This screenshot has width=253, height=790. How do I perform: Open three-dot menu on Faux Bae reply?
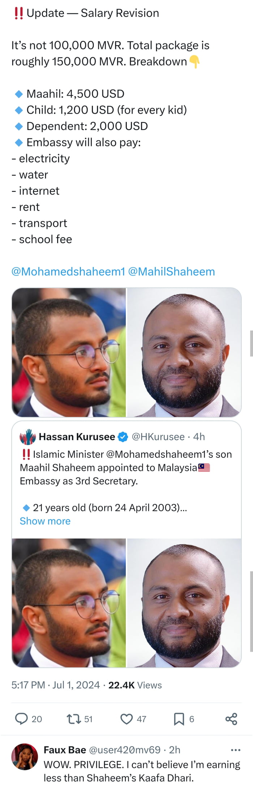tap(235, 750)
